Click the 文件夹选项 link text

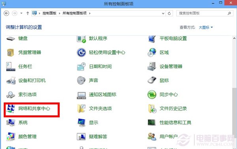point(100,109)
